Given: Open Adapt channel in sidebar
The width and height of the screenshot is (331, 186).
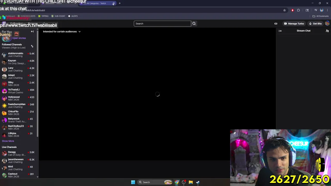Looking at the screenshot, I should click(x=19, y=76).
